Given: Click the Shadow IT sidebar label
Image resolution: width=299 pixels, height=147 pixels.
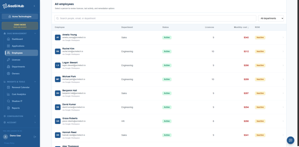Looking at the screenshot, I should 17,101.
